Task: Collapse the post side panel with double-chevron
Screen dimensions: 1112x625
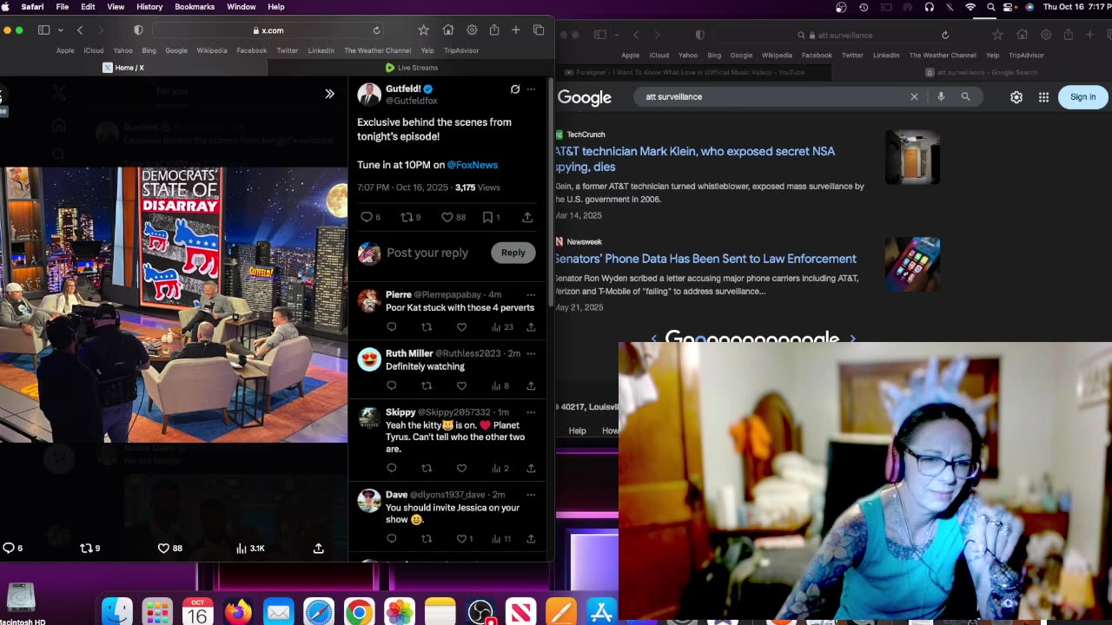Action: click(329, 94)
